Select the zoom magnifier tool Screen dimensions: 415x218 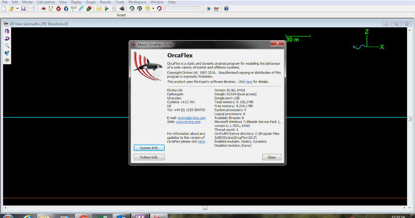tap(7, 46)
